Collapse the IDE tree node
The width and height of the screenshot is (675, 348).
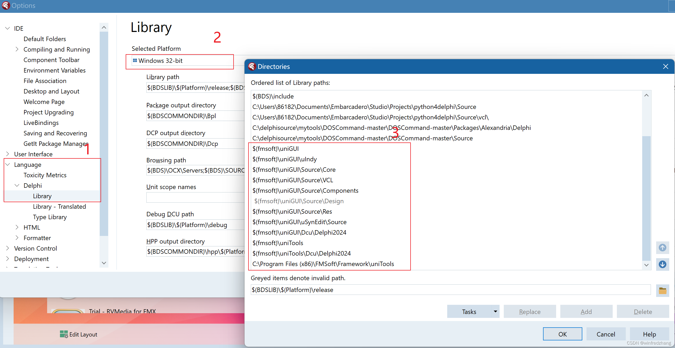8,28
